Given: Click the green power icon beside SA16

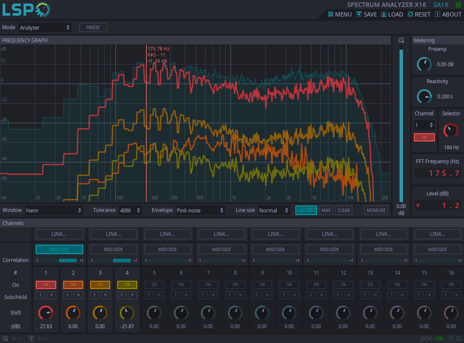Looking at the screenshot, I should (458, 5).
